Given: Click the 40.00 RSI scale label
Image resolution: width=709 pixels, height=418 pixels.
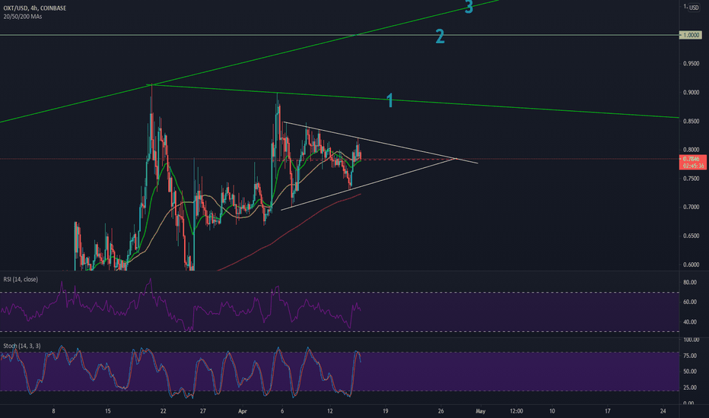Looking at the screenshot, I should pos(689,321).
